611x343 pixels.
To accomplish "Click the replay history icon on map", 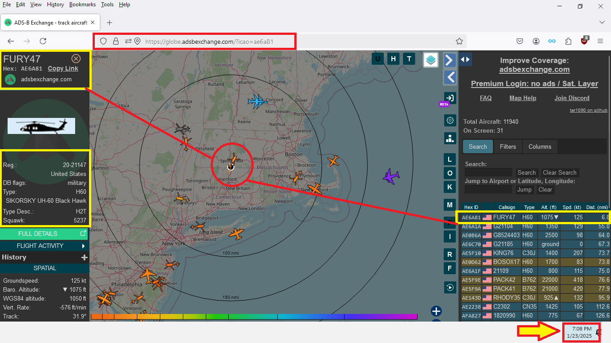I will pyautogui.click(x=450, y=287).
